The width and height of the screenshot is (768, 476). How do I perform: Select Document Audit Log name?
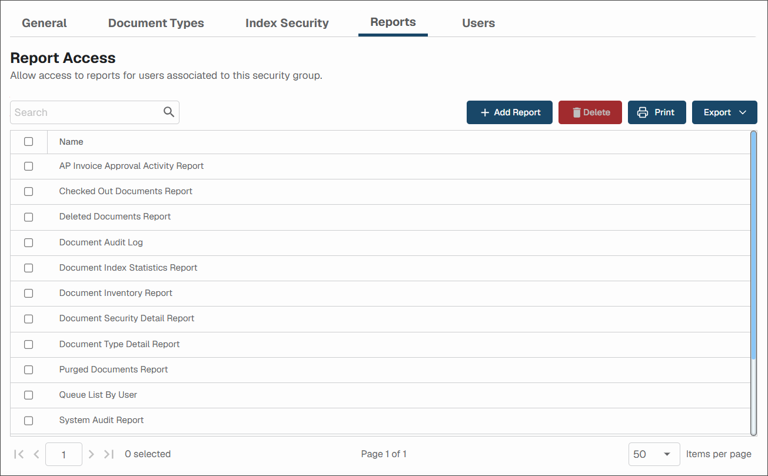point(101,242)
